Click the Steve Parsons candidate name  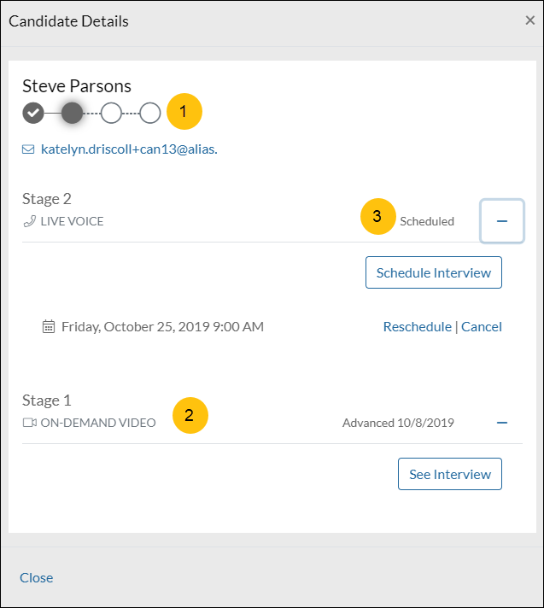(77, 86)
